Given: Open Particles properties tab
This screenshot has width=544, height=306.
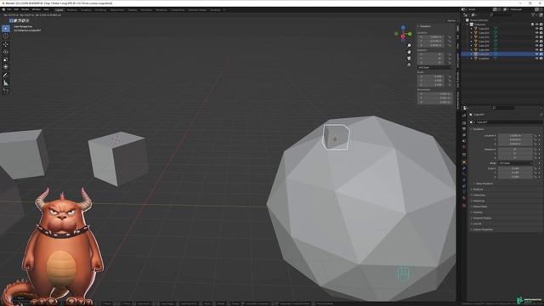Looking at the screenshot, I should (x=464, y=174).
